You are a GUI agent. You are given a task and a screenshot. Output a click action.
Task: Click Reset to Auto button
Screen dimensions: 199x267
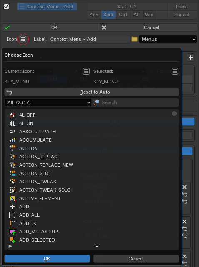coord(92,92)
